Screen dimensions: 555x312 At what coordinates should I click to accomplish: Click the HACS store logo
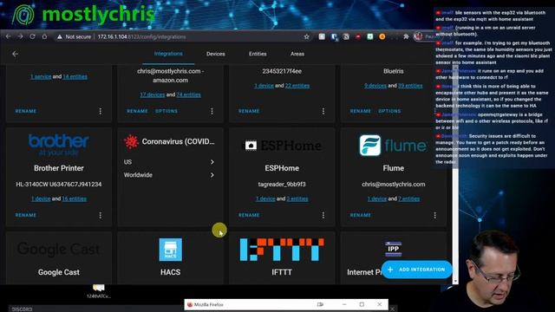click(x=170, y=250)
